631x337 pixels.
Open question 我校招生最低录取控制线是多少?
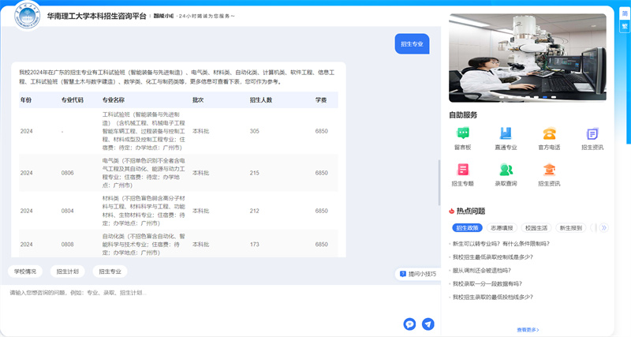[492, 256]
